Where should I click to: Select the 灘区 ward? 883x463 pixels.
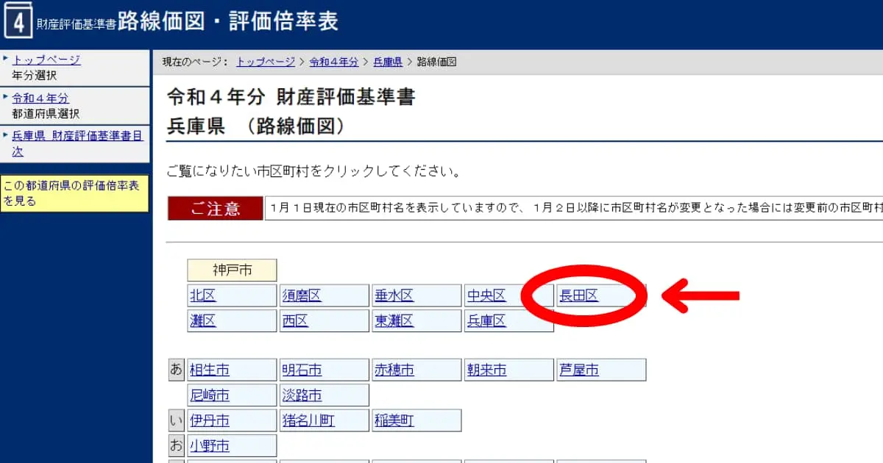199,320
